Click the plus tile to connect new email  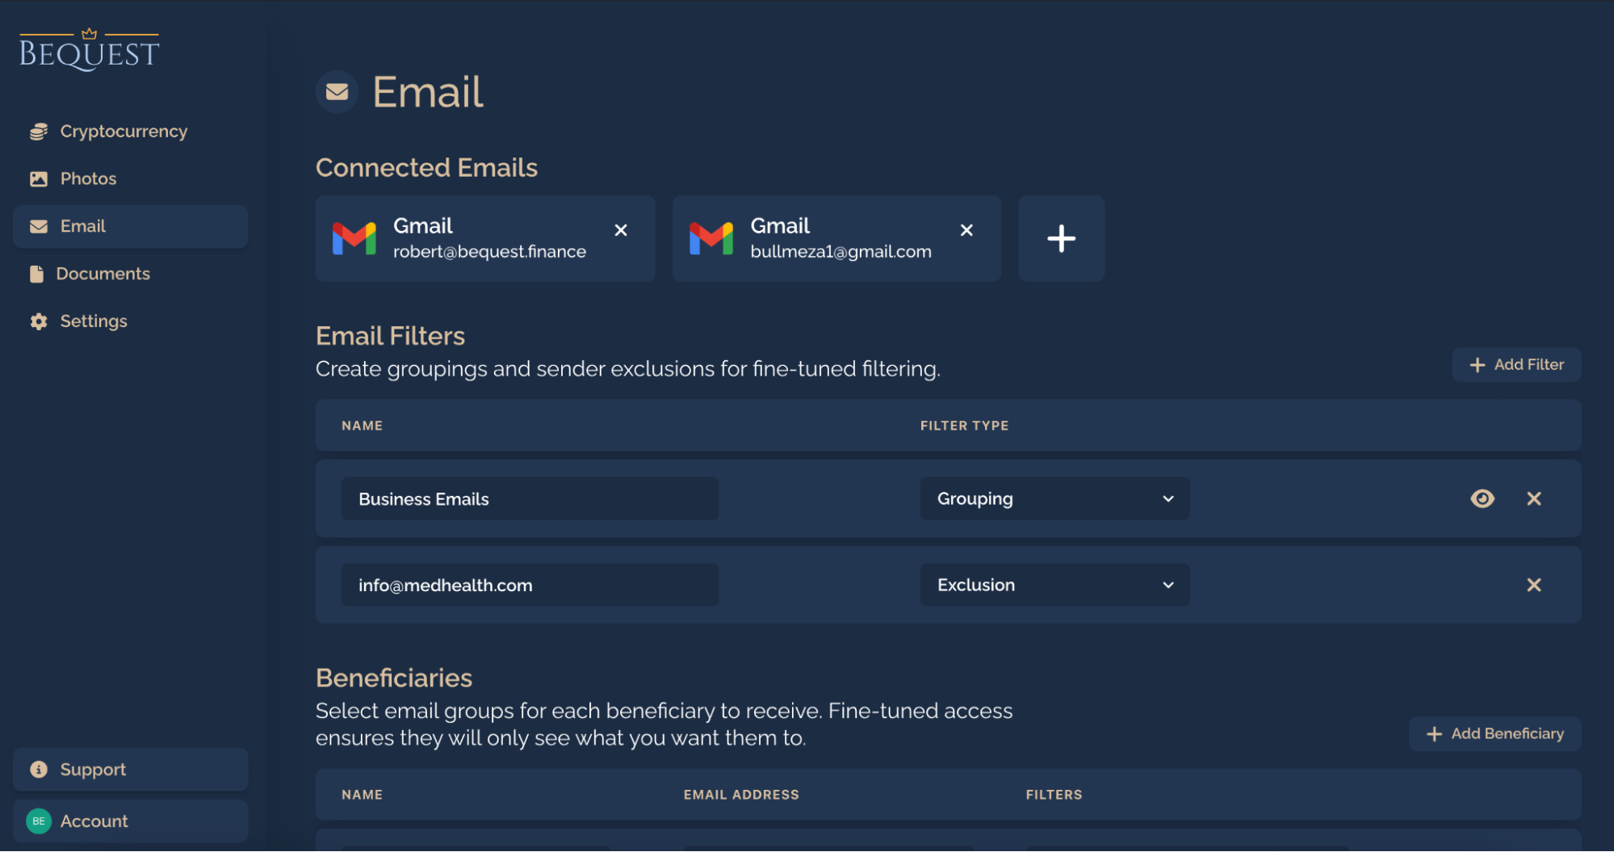(x=1061, y=238)
